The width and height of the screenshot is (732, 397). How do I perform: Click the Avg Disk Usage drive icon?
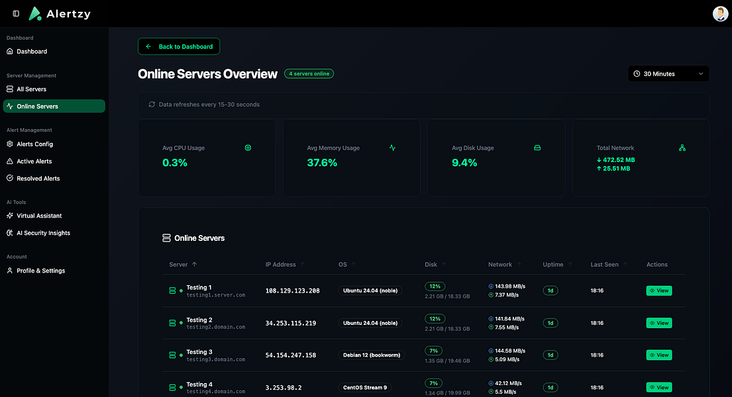coord(537,148)
